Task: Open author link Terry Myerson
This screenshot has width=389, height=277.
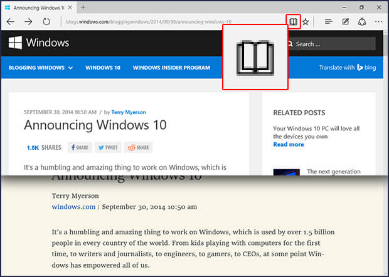Action: 129,112
